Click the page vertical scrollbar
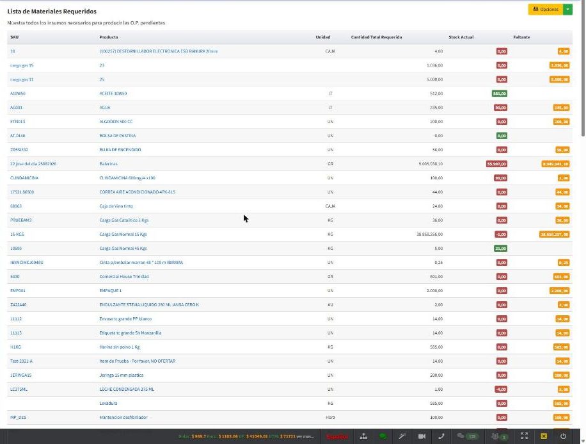586x444 pixels. pyautogui.click(x=583, y=67)
